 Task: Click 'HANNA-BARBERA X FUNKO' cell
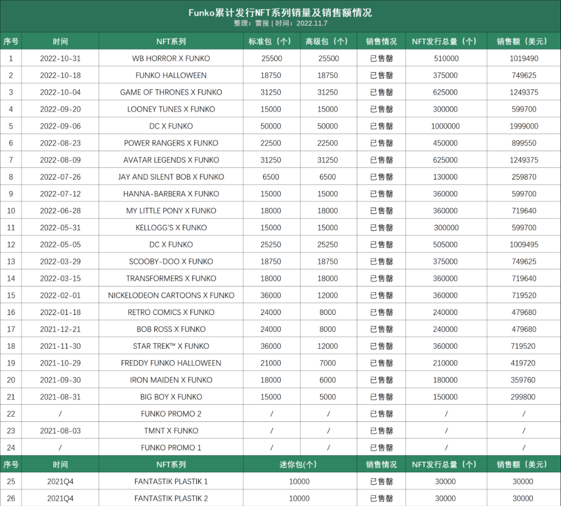(171, 194)
